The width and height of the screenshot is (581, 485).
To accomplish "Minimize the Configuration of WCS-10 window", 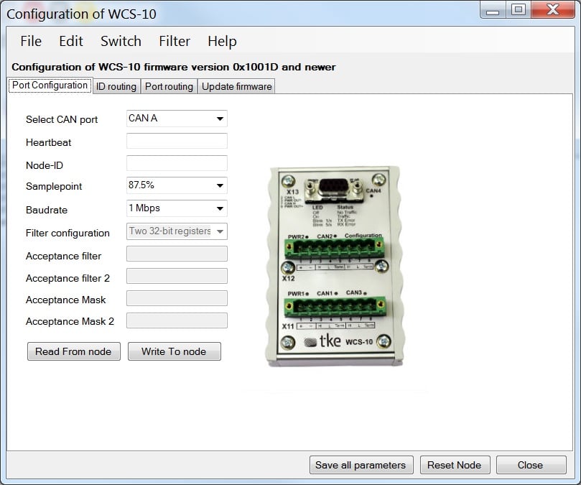I will click(493, 9).
